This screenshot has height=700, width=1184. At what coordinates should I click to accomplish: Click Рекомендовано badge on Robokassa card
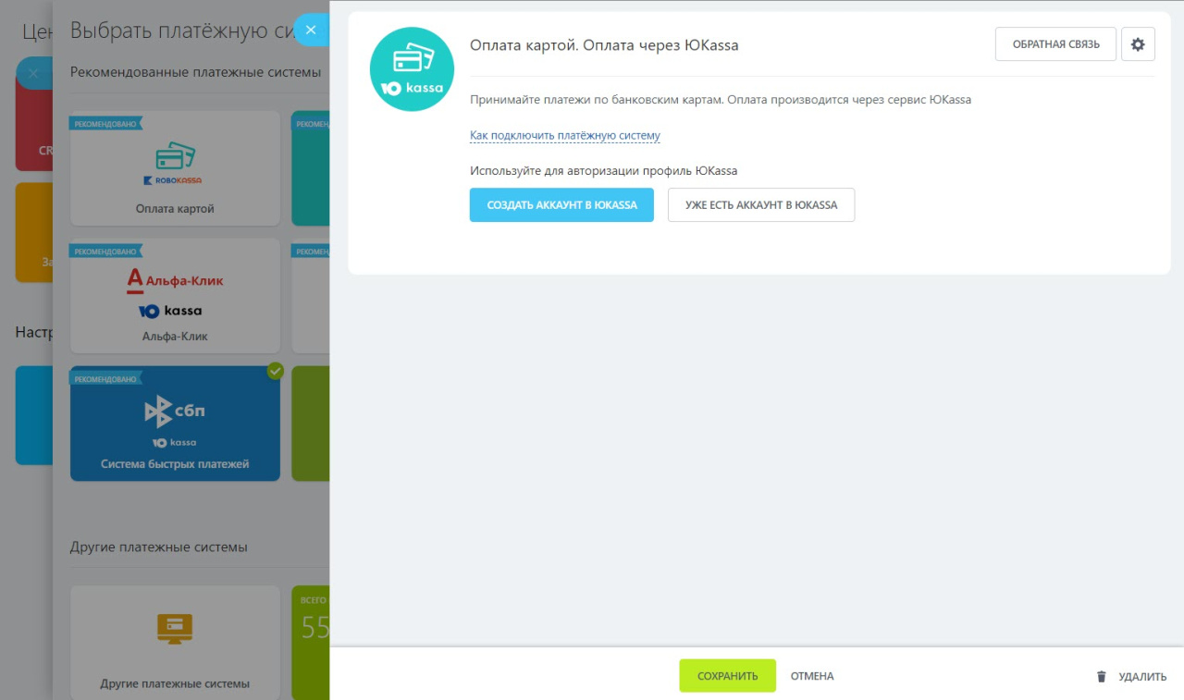click(x=105, y=123)
